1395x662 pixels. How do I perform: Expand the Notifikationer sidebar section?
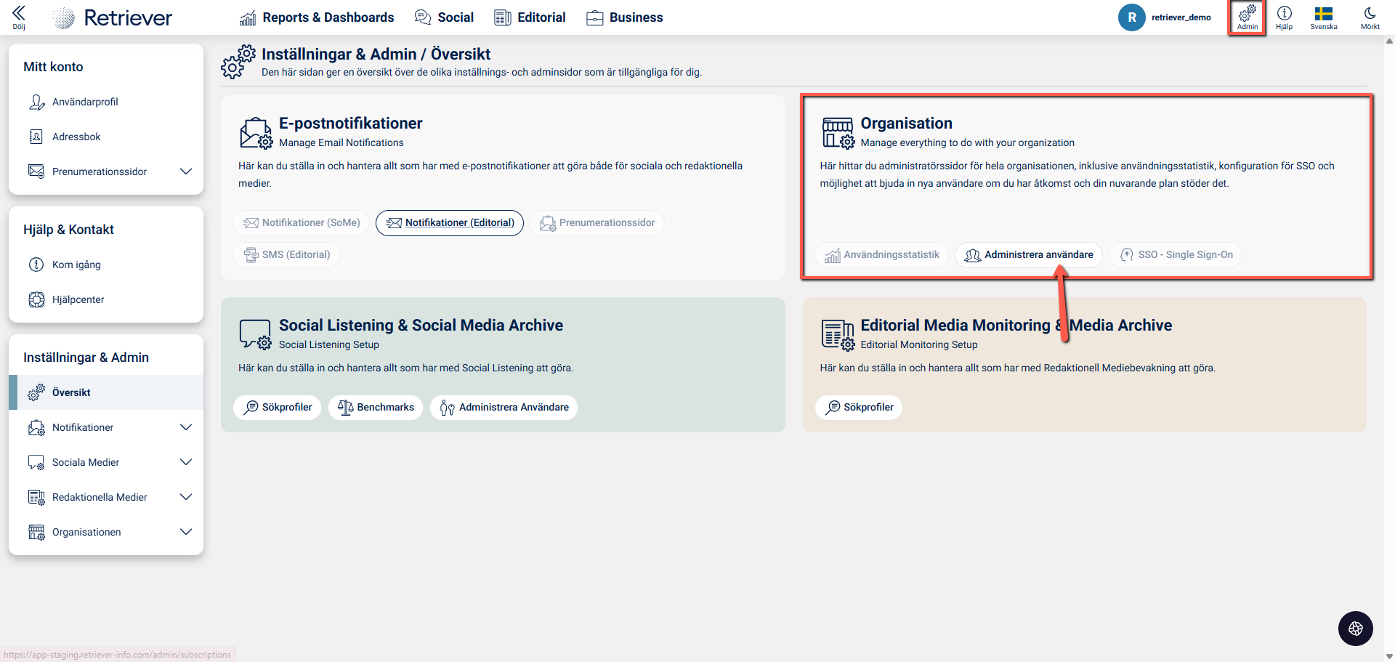coord(186,427)
